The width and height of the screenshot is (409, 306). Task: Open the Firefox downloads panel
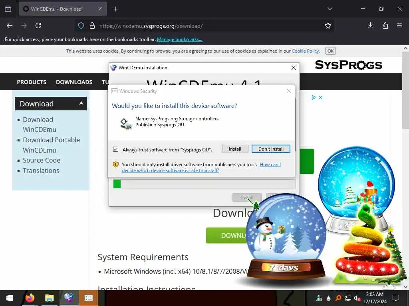pyautogui.click(x=370, y=25)
